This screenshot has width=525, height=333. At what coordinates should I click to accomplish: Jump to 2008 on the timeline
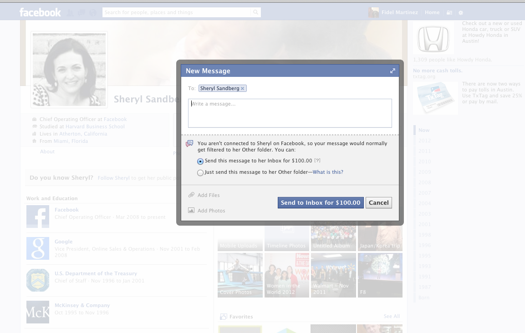tap(424, 182)
